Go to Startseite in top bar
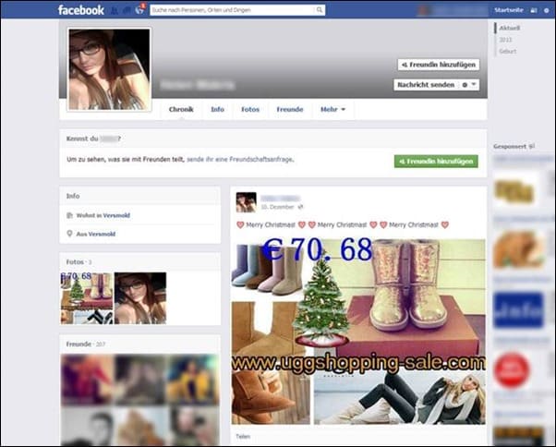Image resolution: width=556 pixels, height=447 pixels. [x=509, y=10]
